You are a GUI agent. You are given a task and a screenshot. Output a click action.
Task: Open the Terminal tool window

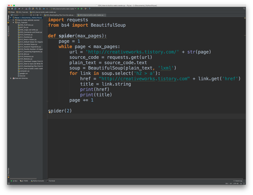(51, 181)
